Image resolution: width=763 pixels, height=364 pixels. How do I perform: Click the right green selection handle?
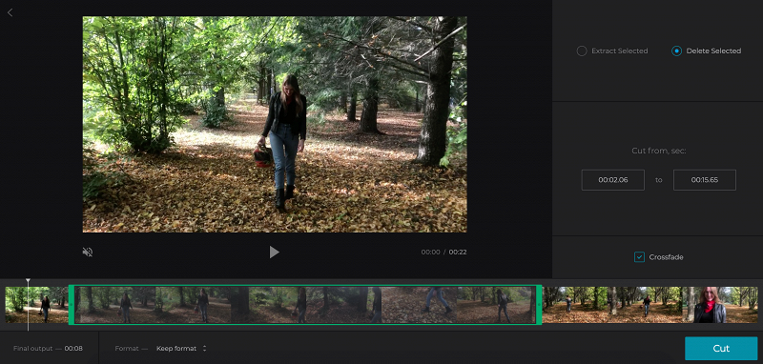click(x=539, y=305)
